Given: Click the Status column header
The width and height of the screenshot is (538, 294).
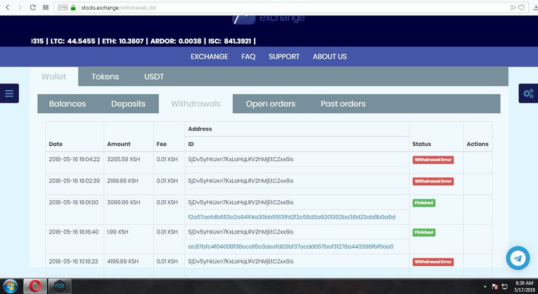Looking at the screenshot, I should (422, 144).
